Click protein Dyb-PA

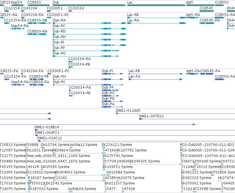(108, 104)
